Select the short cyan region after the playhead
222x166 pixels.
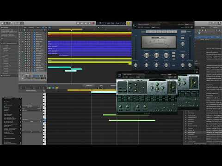(x=76, y=69)
